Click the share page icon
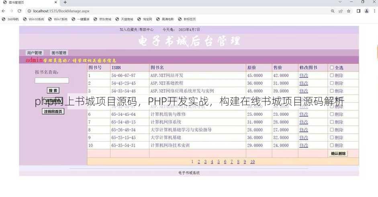This screenshot has height=197, width=378. pos(341,11)
